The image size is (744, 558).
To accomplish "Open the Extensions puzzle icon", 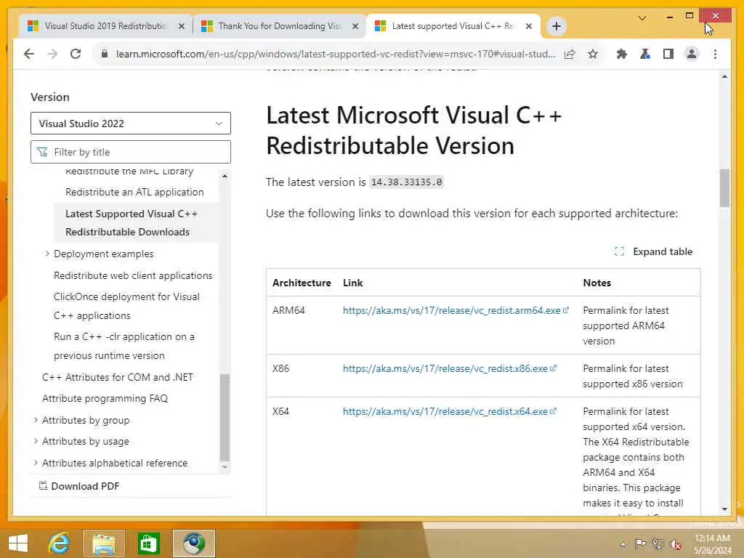I will (x=622, y=54).
